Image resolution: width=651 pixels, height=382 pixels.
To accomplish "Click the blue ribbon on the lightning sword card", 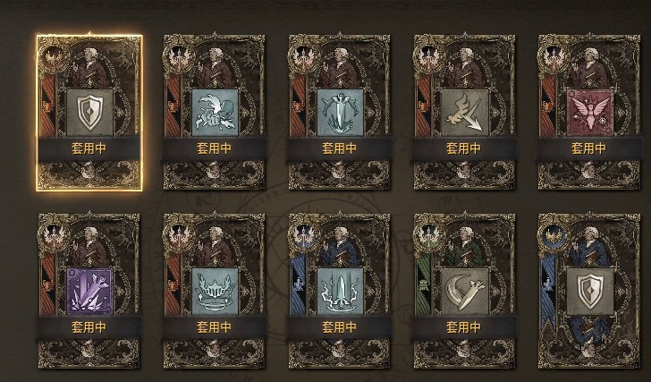I will (x=298, y=286).
